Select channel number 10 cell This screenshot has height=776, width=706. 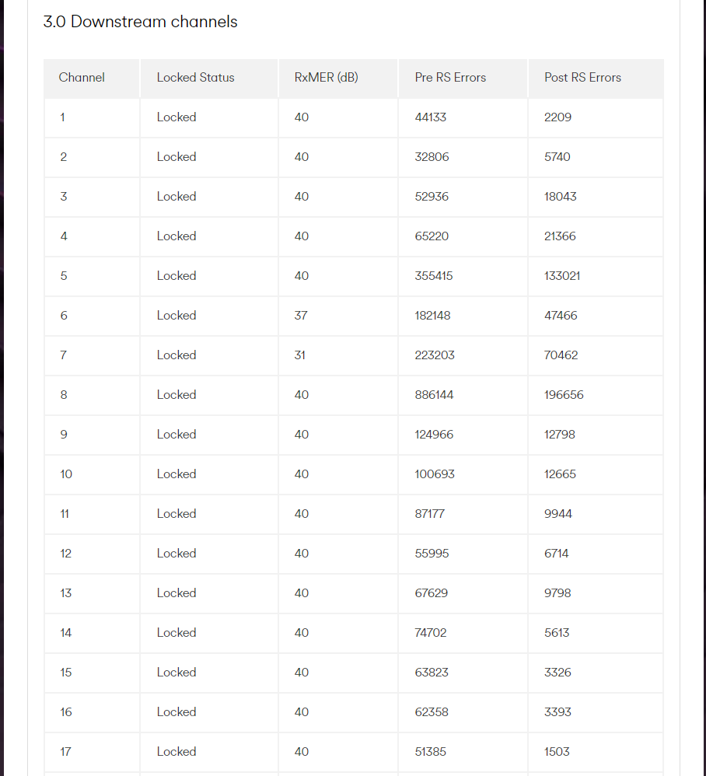(66, 474)
